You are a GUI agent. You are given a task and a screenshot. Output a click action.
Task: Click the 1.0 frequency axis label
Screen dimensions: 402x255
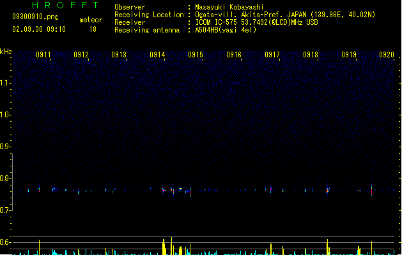[x=5, y=115]
